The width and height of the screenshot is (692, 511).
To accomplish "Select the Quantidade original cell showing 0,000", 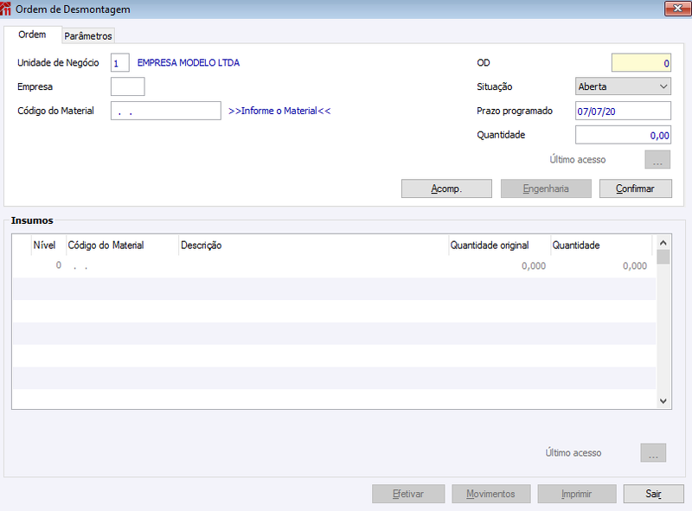I will 499,265.
